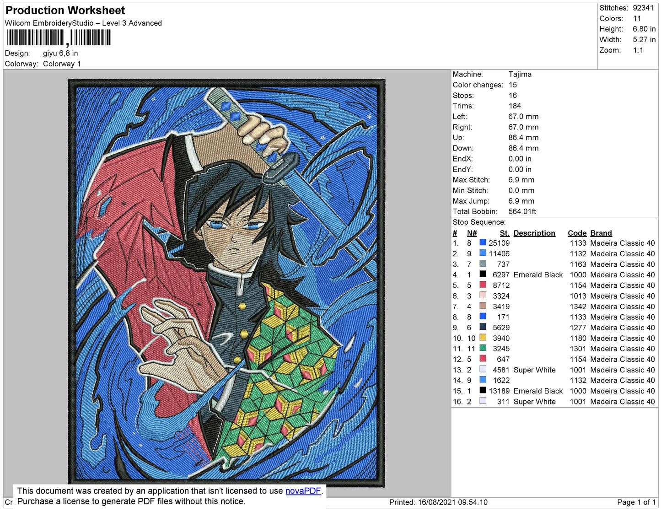Click the N# column header
Screen dimensions: 661x511
pyautogui.click(x=472, y=233)
